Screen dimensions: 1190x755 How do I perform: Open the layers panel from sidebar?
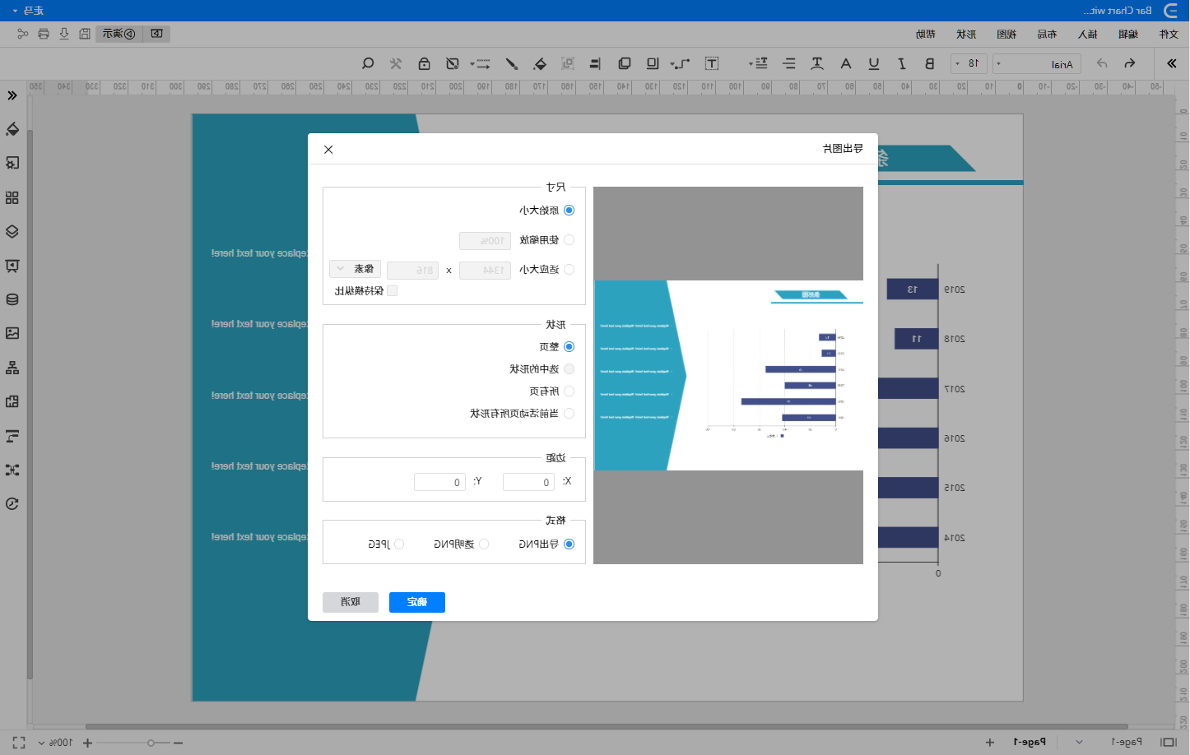(12, 232)
